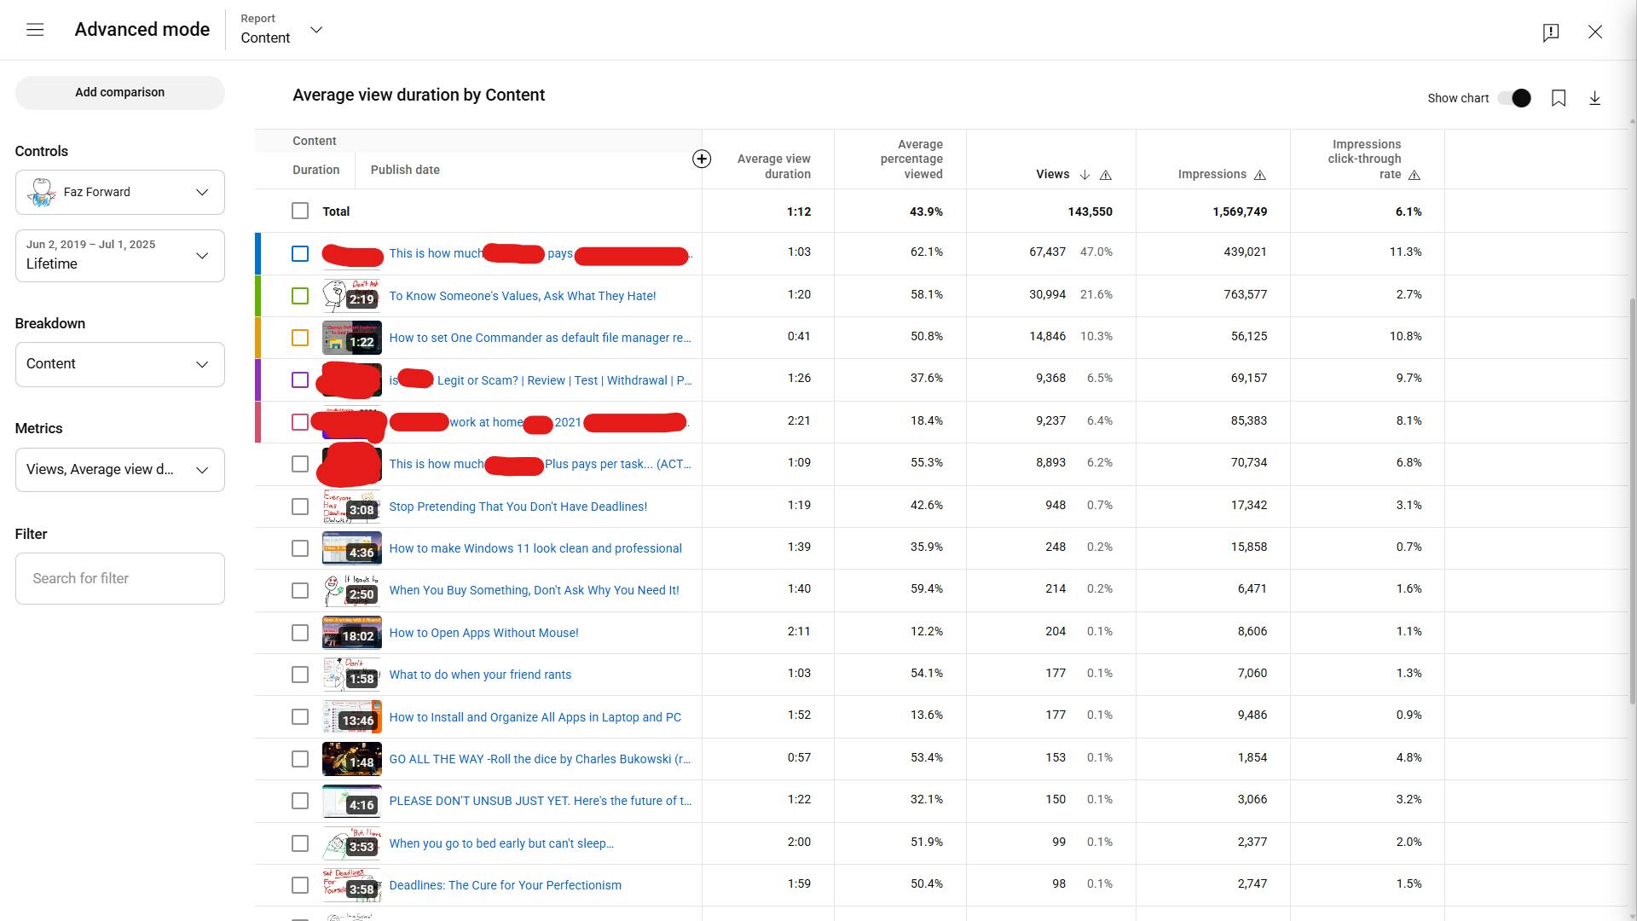Click Views column sort arrow icon
This screenshot has height=921, width=1637.
point(1085,175)
